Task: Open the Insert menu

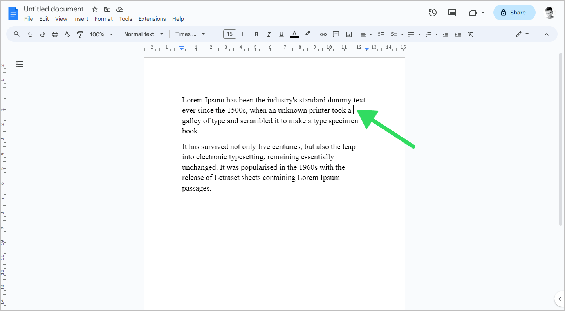Action: pyautogui.click(x=81, y=18)
